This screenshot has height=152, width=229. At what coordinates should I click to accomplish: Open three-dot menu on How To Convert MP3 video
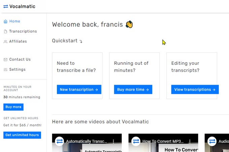190,141
